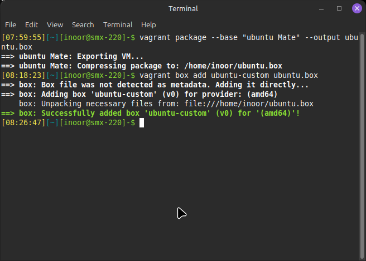The height and width of the screenshot is (261, 366).
Task: Click 'vagrant box add ubuntu-custom ubuntu.box' command
Action: tap(229, 76)
